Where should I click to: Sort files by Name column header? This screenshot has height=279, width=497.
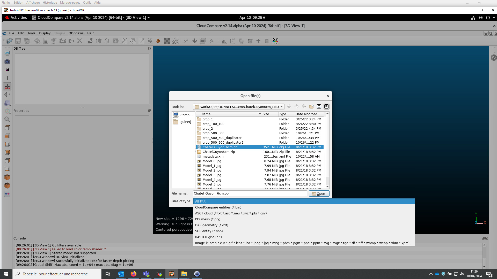[x=229, y=114]
